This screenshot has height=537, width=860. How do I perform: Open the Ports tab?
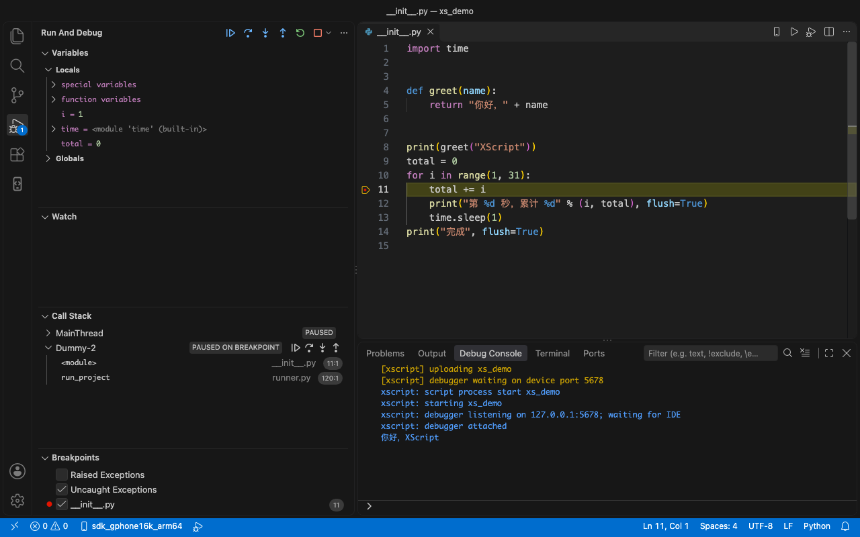tap(594, 353)
